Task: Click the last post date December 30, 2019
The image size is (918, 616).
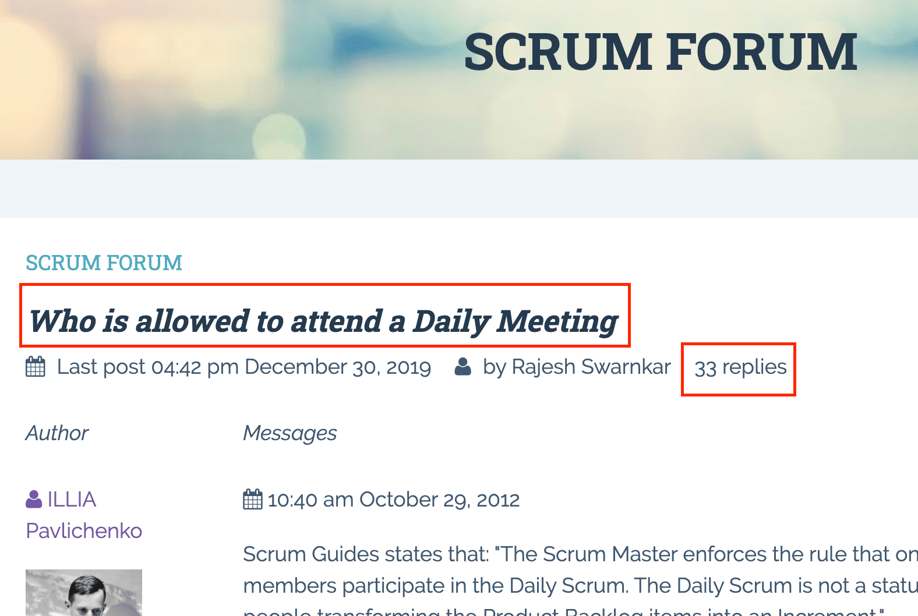Action: click(x=337, y=367)
